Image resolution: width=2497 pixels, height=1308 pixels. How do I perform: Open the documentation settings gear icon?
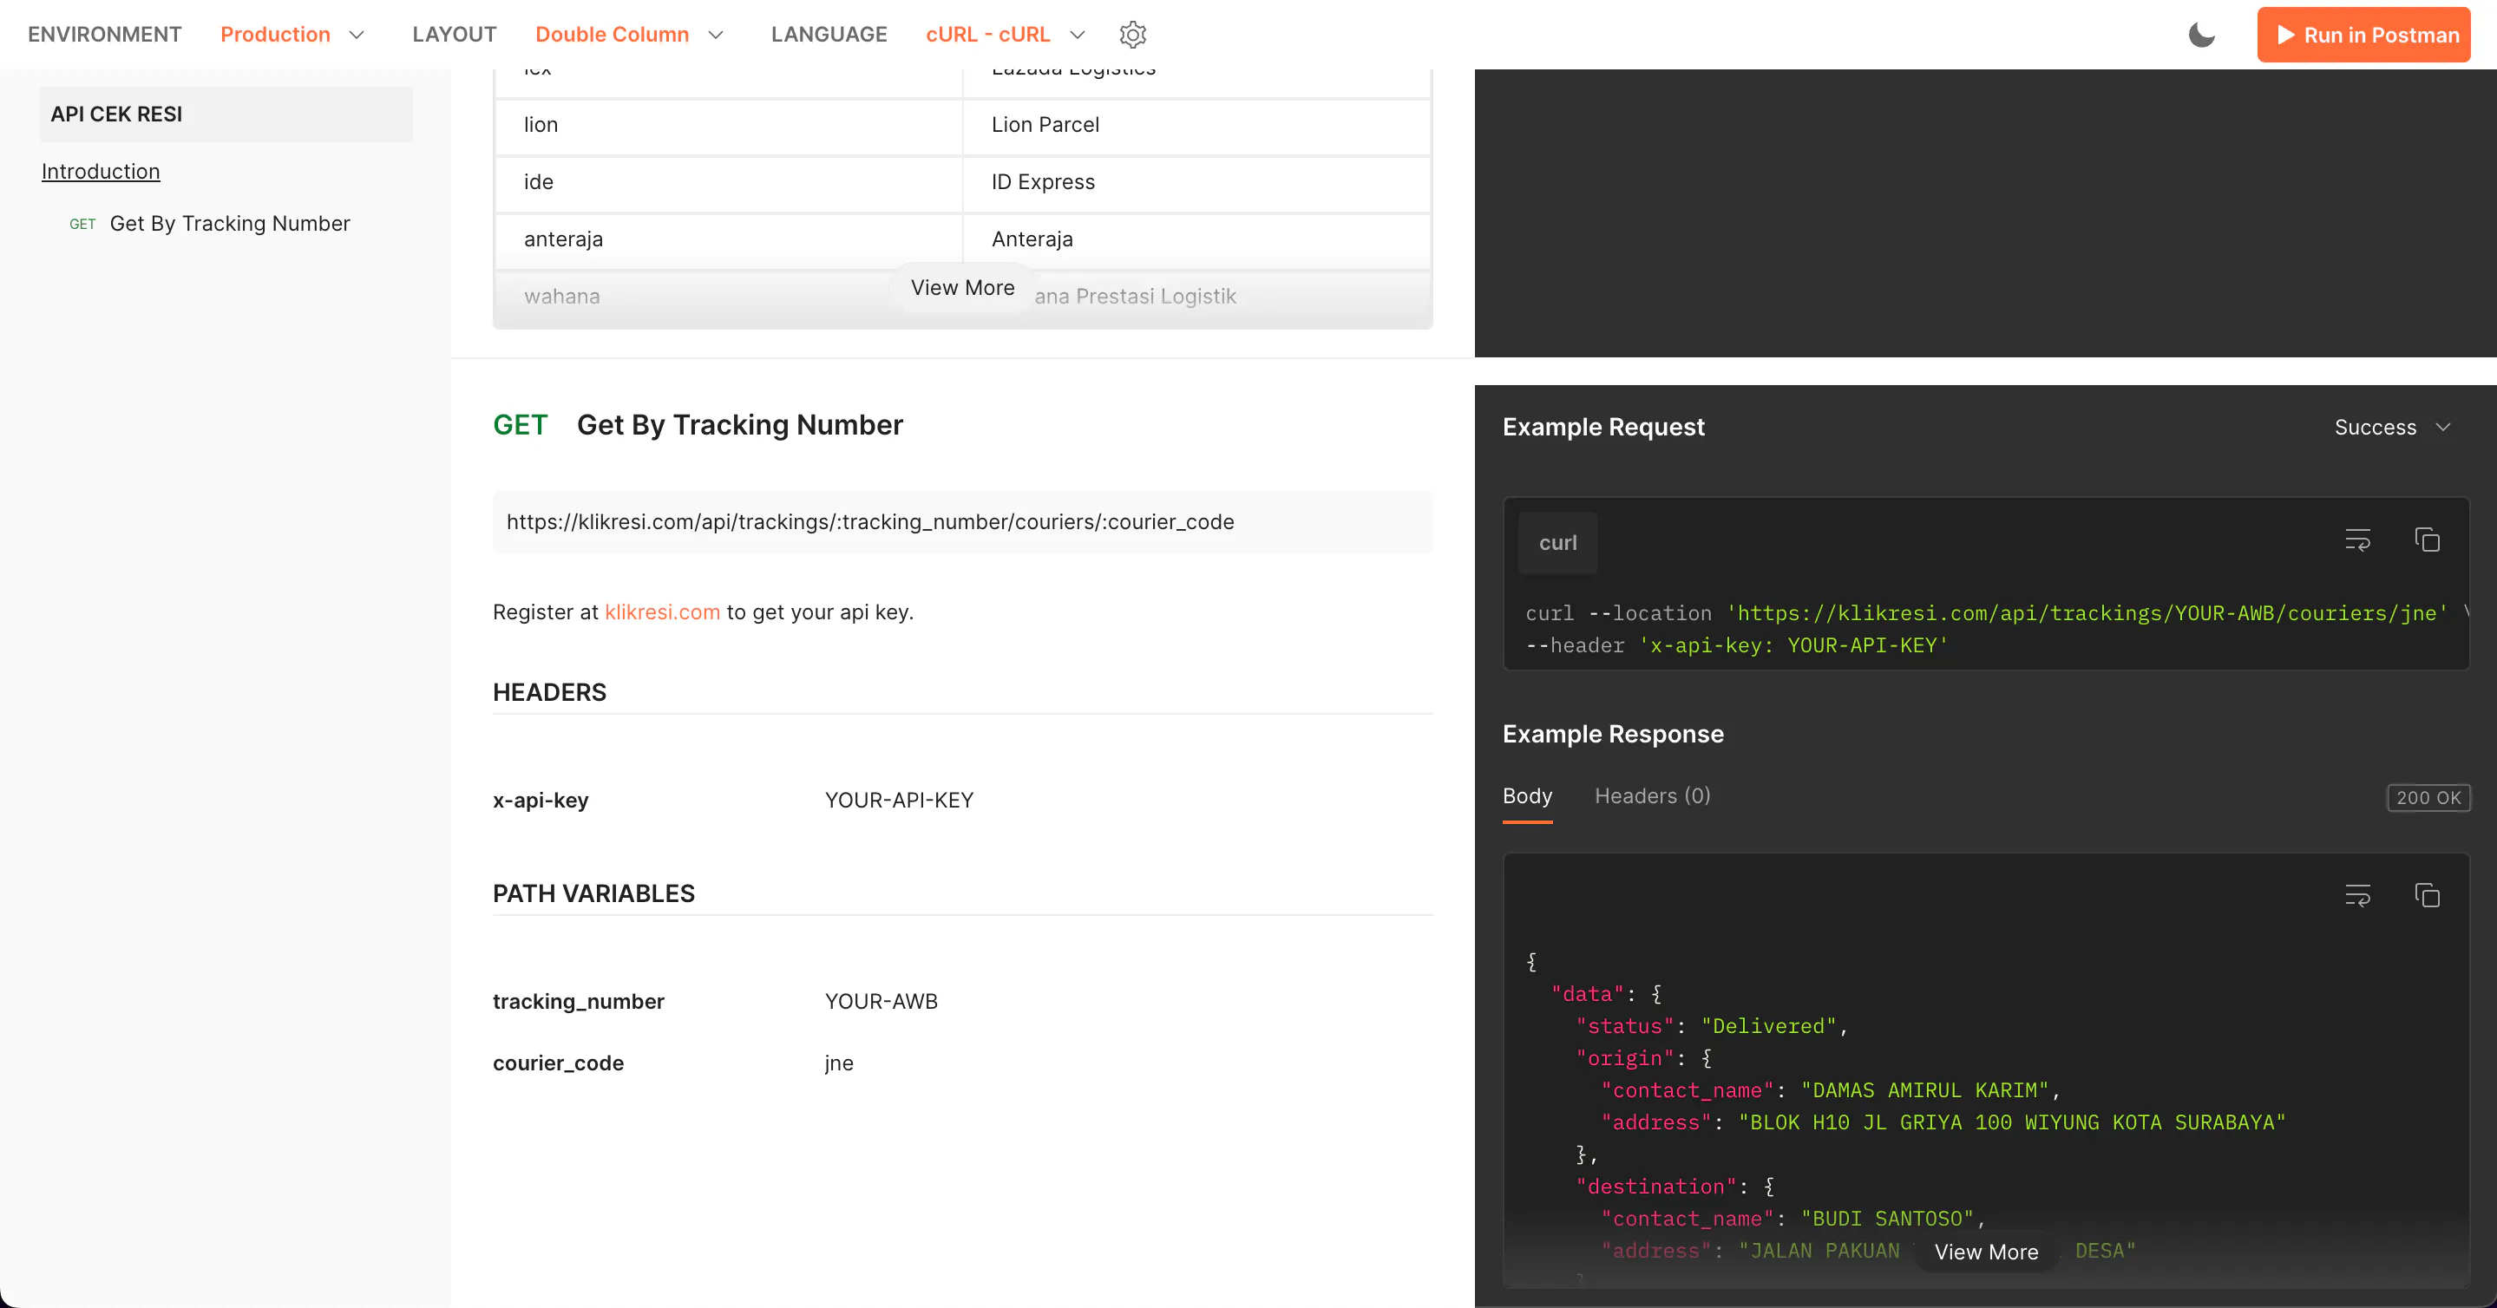[1132, 35]
